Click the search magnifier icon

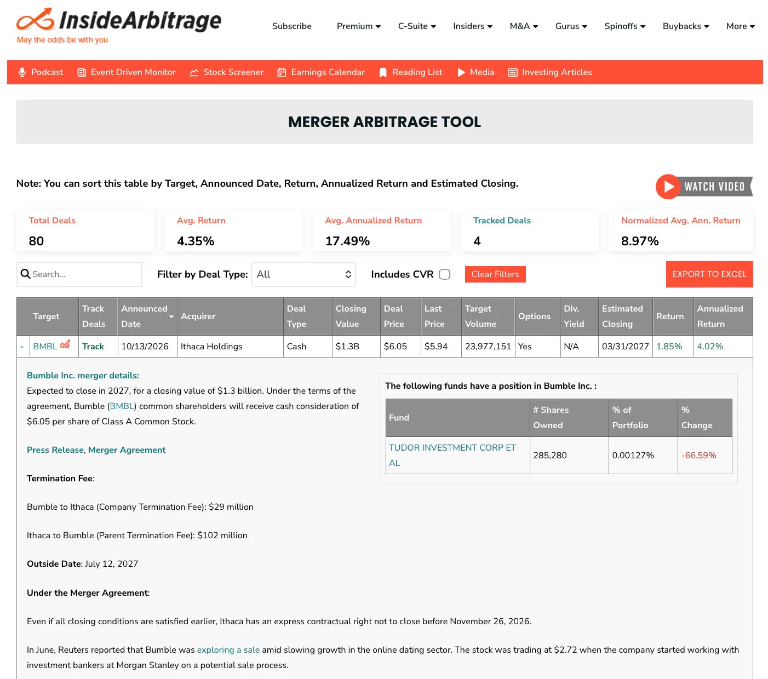(x=25, y=274)
